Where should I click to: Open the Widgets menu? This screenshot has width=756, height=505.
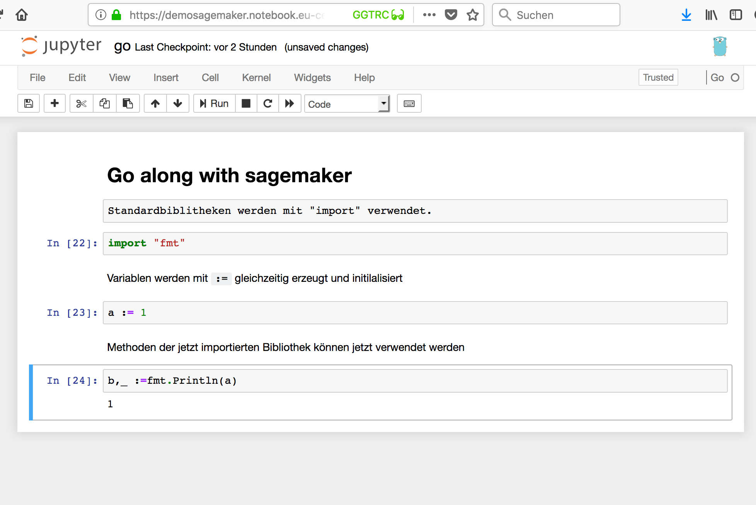pyautogui.click(x=312, y=78)
